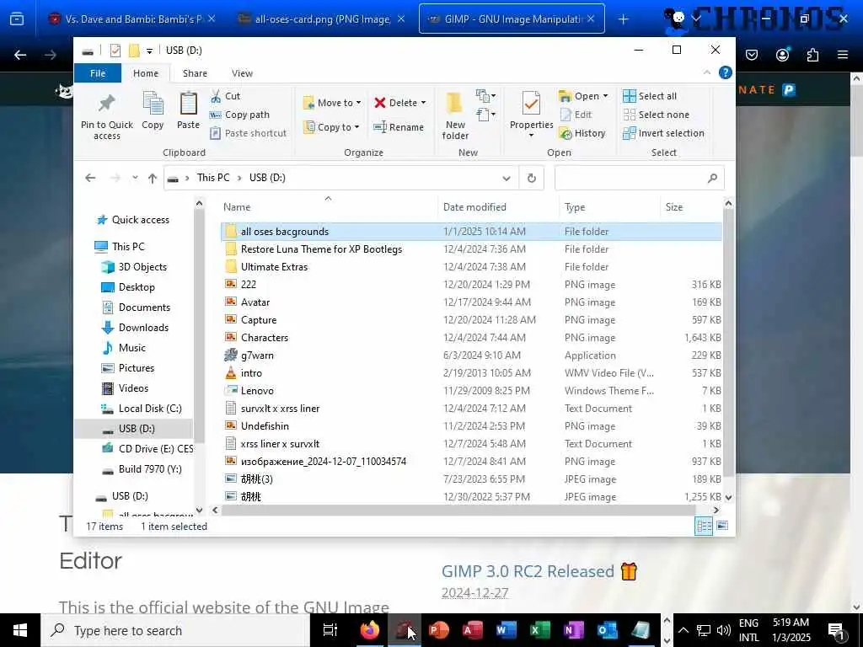Image resolution: width=863 pixels, height=647 pixels.
Task: Click Paste shortcut in ribbon
Action: (x=249, y=133)
